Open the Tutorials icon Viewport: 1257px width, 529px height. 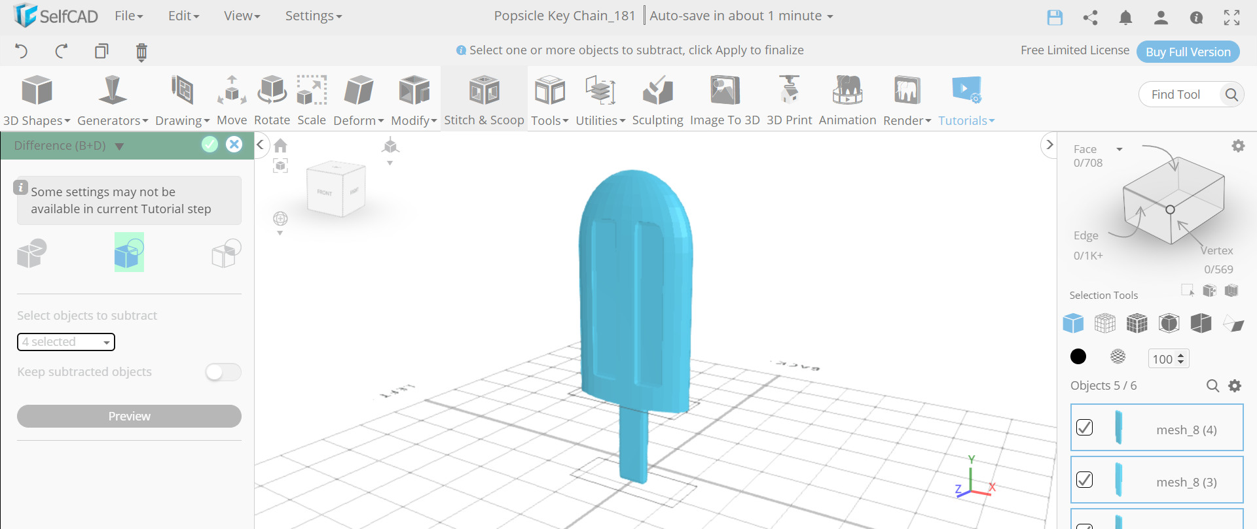coord(966,100)
